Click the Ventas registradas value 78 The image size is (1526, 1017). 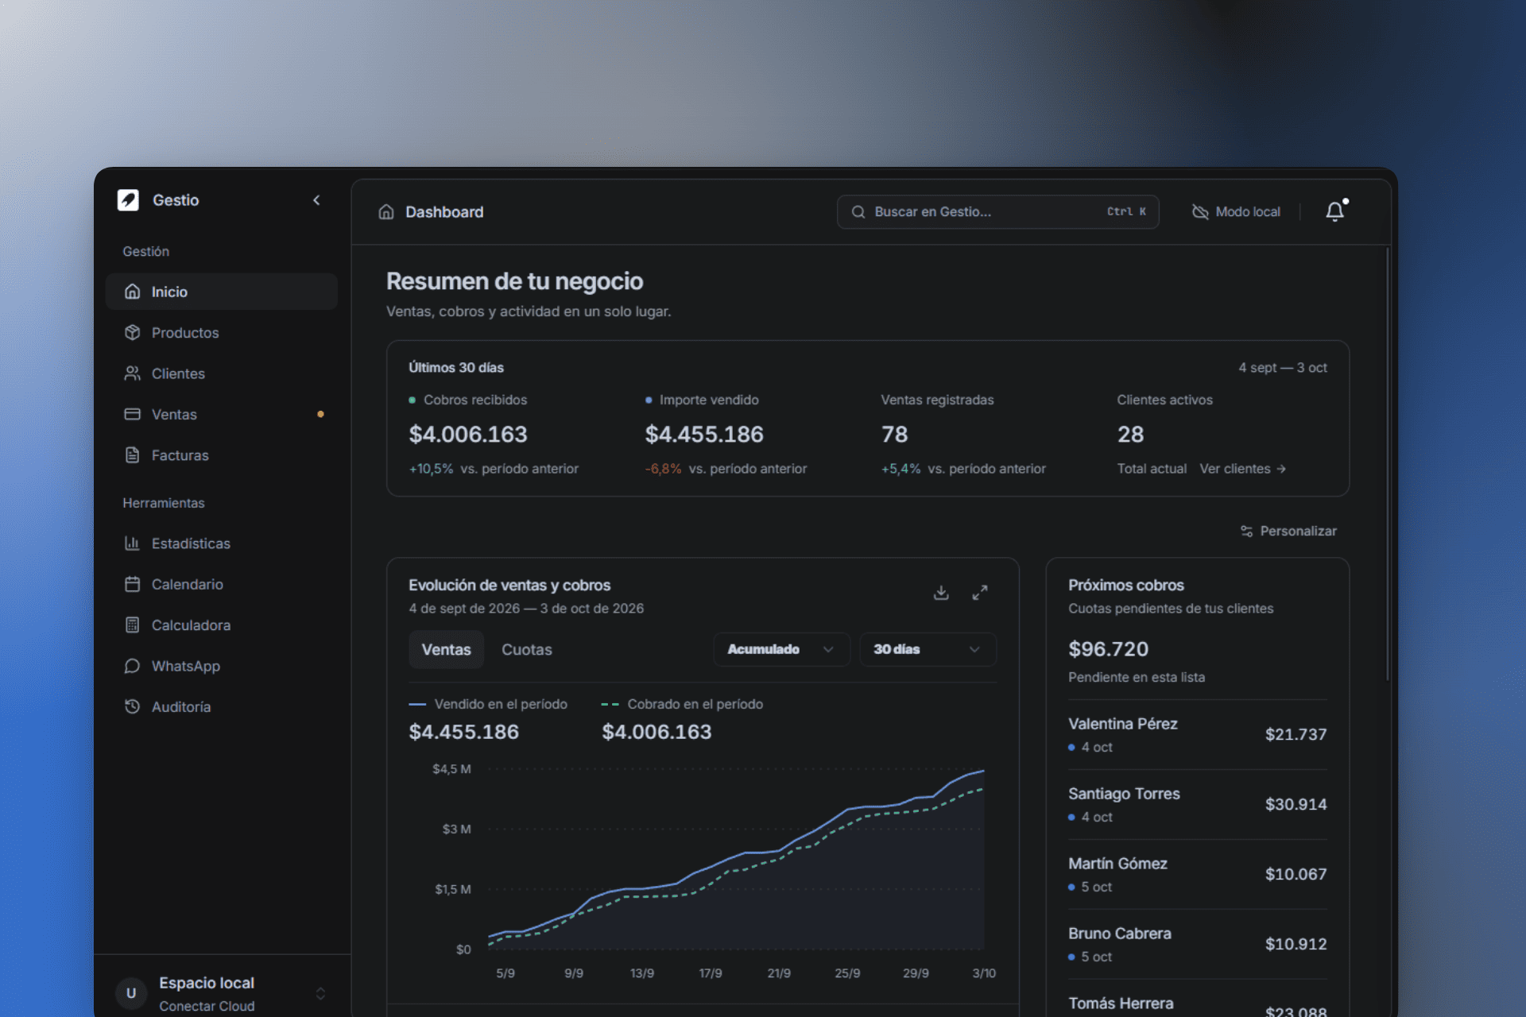coord(894,435)
